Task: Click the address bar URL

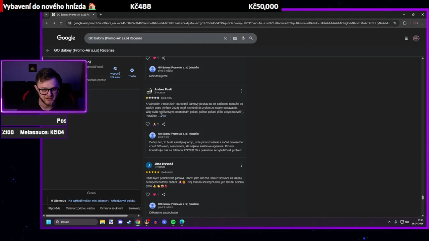Action: click(x=231, y=23)
